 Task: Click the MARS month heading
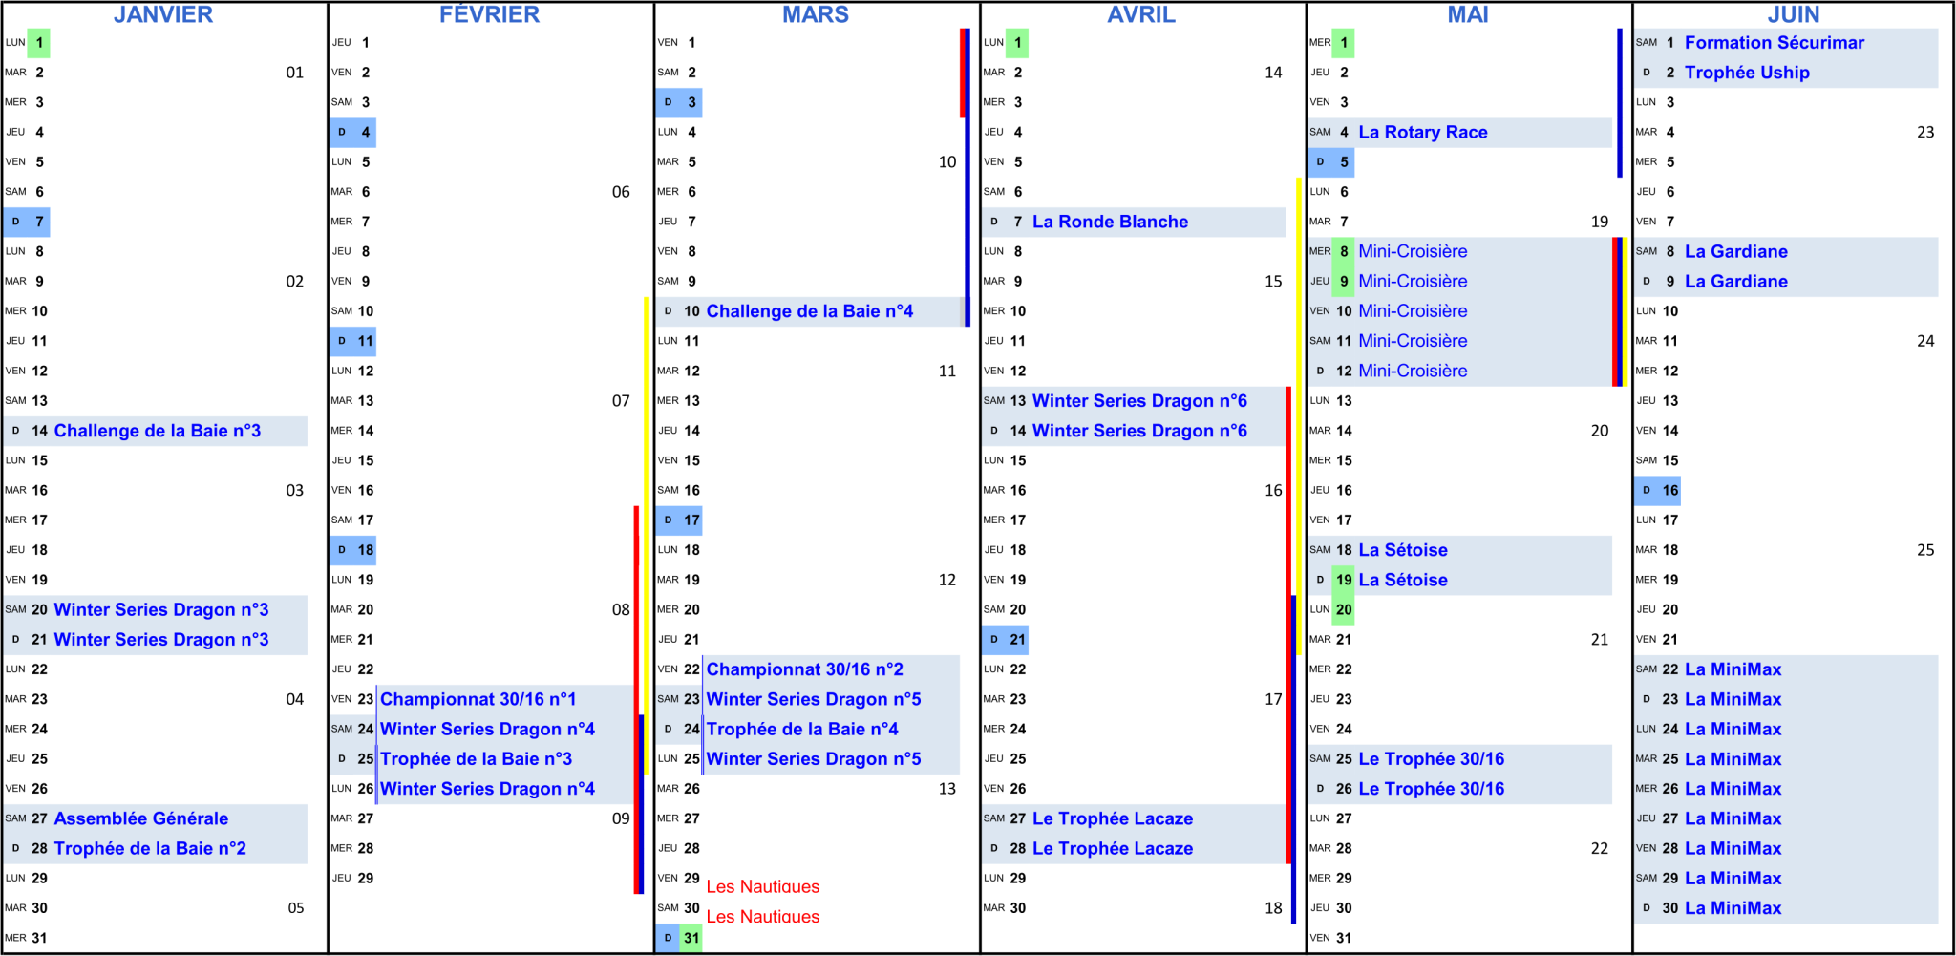pyautogui.click(x=816, y=14)
